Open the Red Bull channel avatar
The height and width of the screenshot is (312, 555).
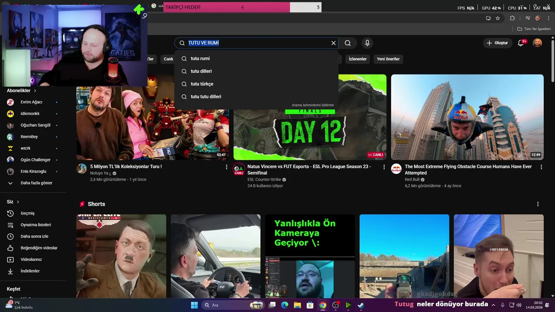click(396, 169)
